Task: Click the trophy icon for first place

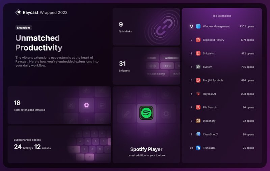Action: point(191,26)
